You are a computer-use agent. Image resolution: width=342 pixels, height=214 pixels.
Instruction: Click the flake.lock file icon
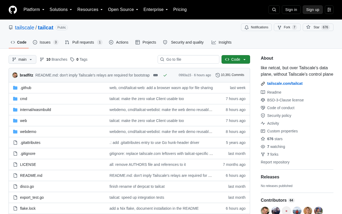point(15,208)
